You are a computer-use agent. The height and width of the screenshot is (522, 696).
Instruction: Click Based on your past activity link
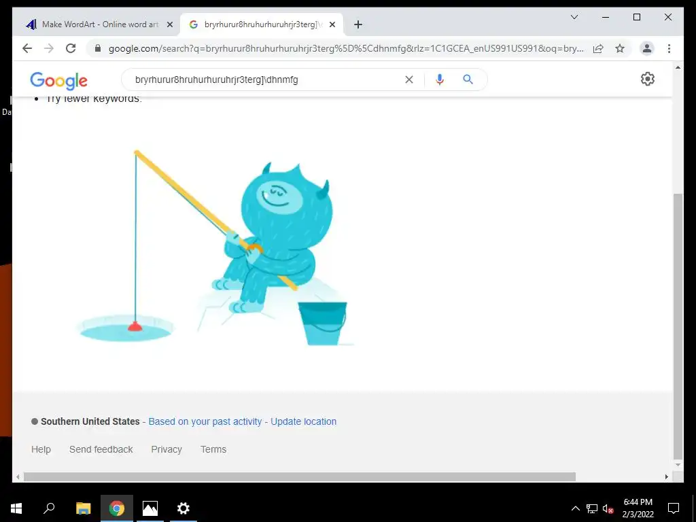tap(205, 421)
